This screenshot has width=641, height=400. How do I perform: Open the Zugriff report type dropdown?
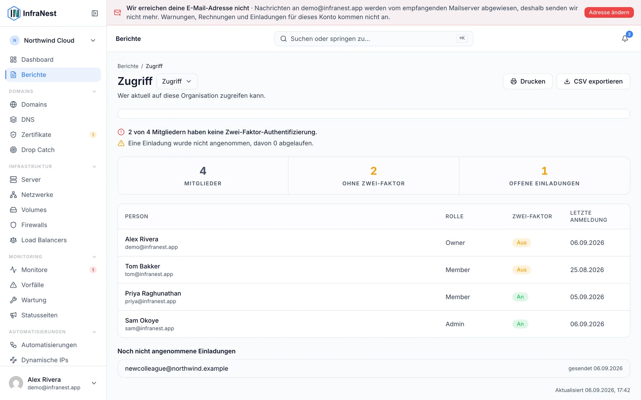click(177, 81)
